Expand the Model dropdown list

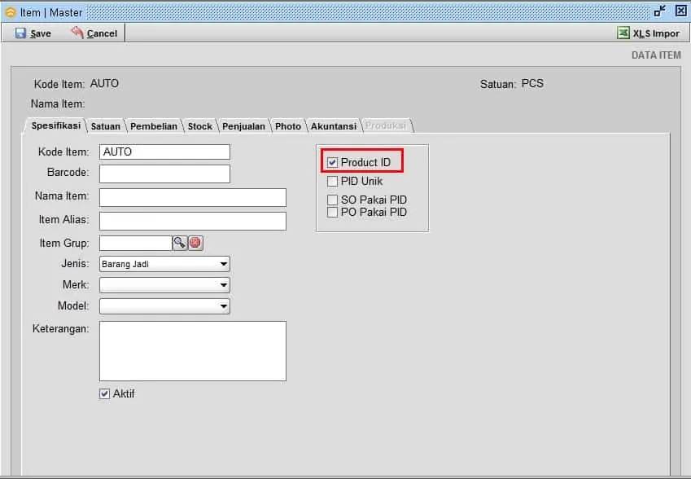tap(164, 306)
